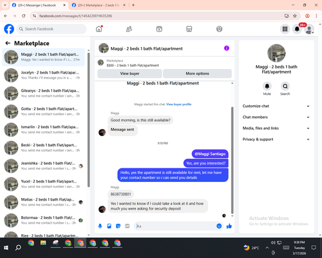Click the back arrow beside Marketplace
Image resolution: width=322 pixels, height=258 pixels.
(x=8, y=43)
